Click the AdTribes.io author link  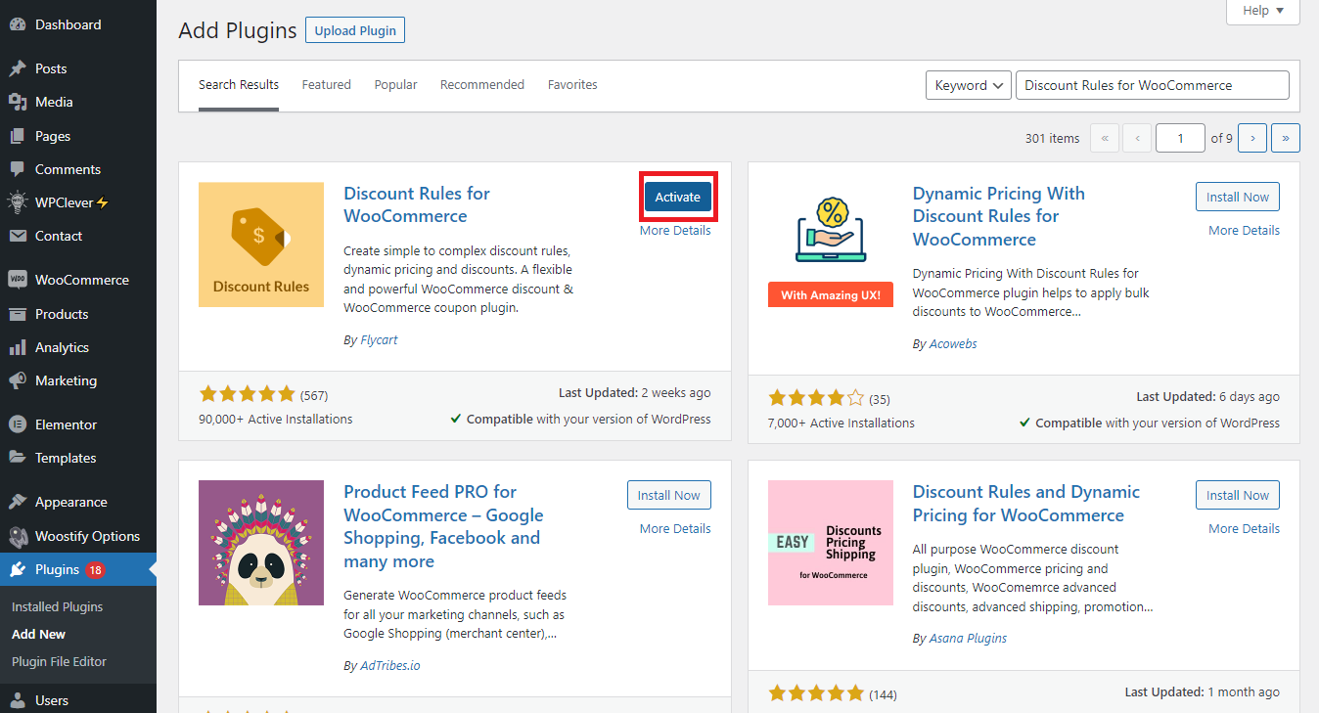[x=388, y=666]
